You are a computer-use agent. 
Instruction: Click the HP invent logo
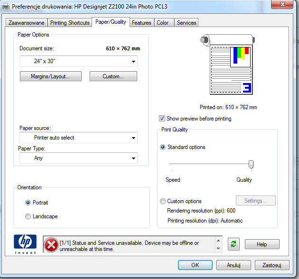[25, 244]
